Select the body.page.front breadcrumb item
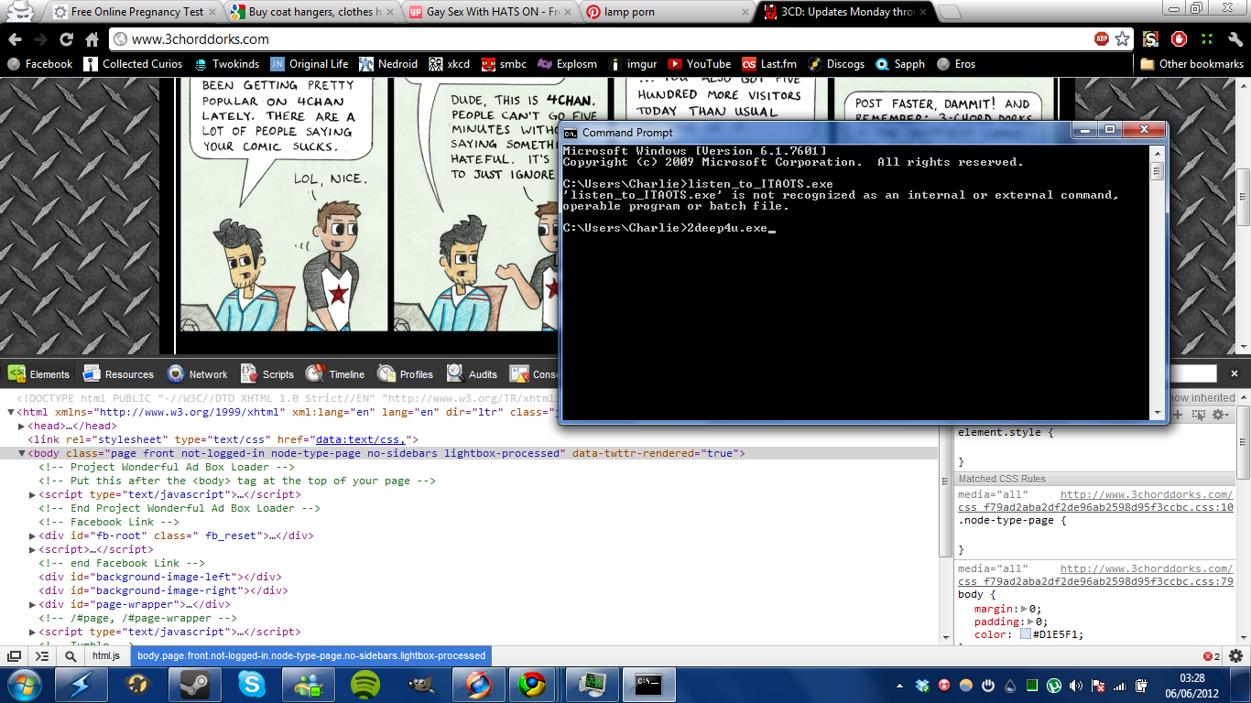Screen dimensions: 1251x703 pyautogui.click(x=311, y=655)
